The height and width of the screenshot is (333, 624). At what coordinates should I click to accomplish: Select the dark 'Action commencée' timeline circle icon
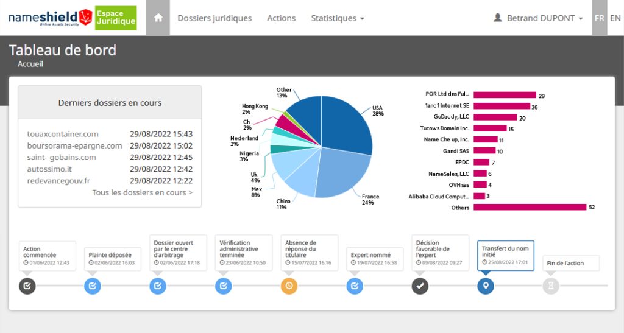[x=27, y=286]
